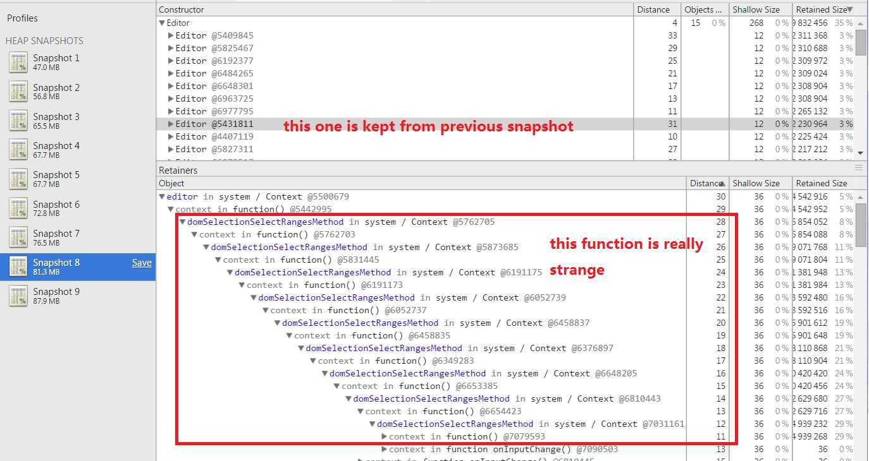Viewport: 869px width, 461px height.
Task: Expand Editor @5409845 row
Action: tap(171, 35)
